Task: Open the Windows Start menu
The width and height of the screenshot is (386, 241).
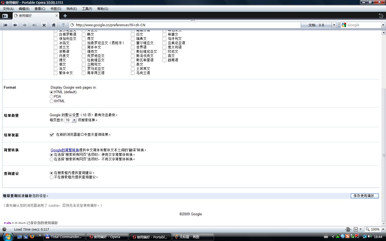Action: (x=8, y=237)
